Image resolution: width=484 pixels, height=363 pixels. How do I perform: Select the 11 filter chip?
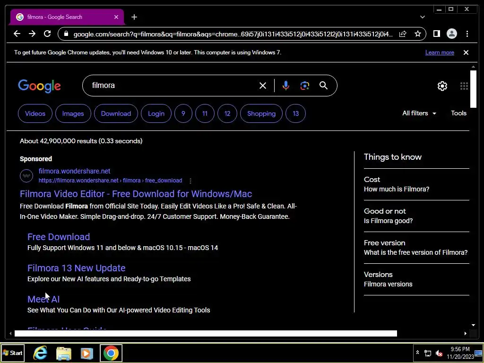(x=205, y=113)
